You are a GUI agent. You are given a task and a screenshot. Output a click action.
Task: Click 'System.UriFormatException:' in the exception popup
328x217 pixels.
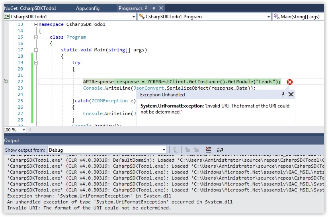pyautogui.click(x=172, y=106)
